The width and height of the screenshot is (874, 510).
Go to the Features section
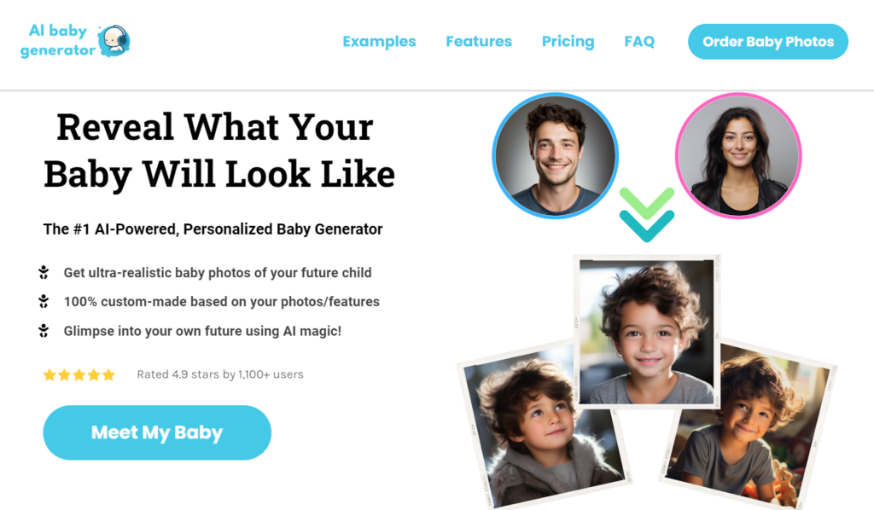pos(479,41)
